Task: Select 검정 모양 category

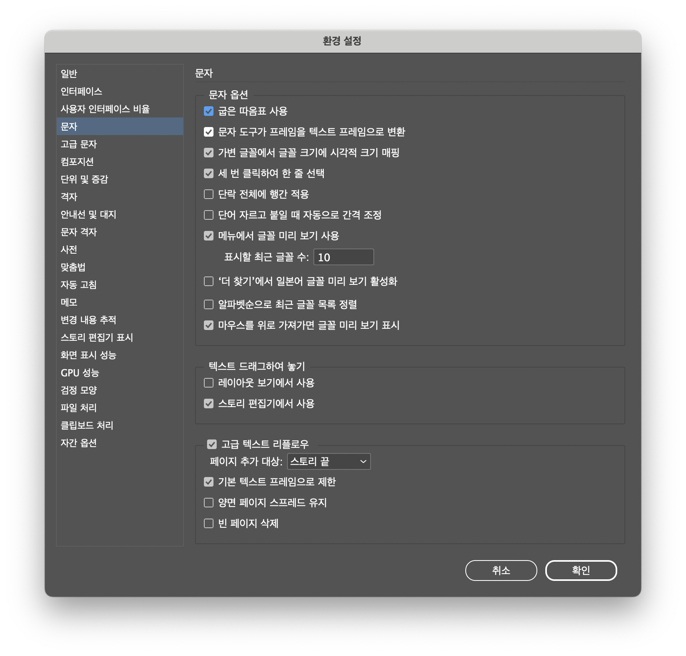Action: point(120,390)
